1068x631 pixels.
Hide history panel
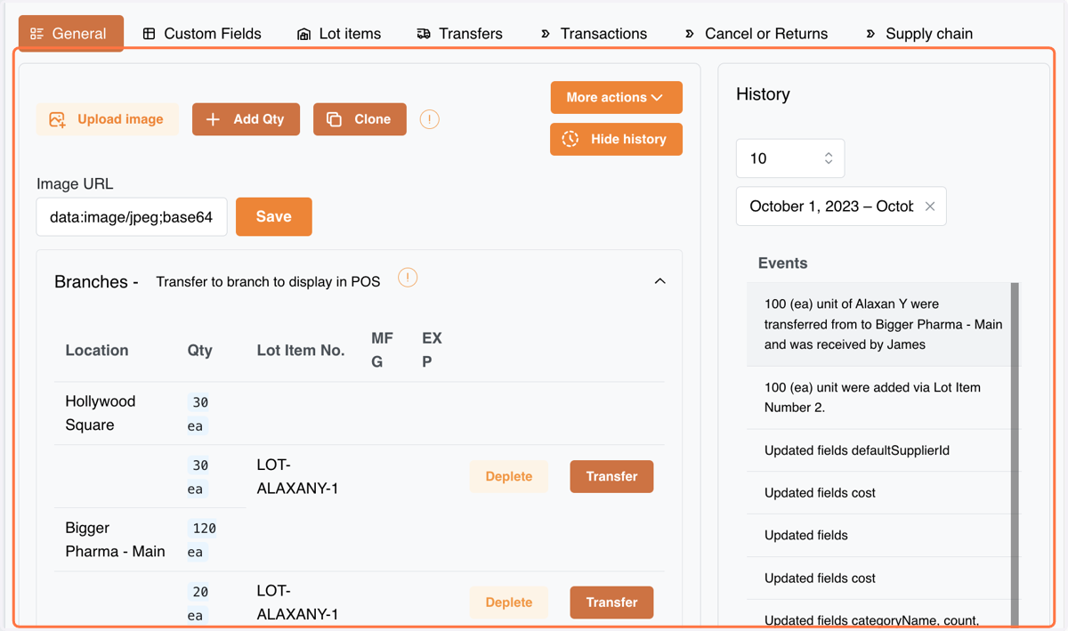(x=616, y=139)
